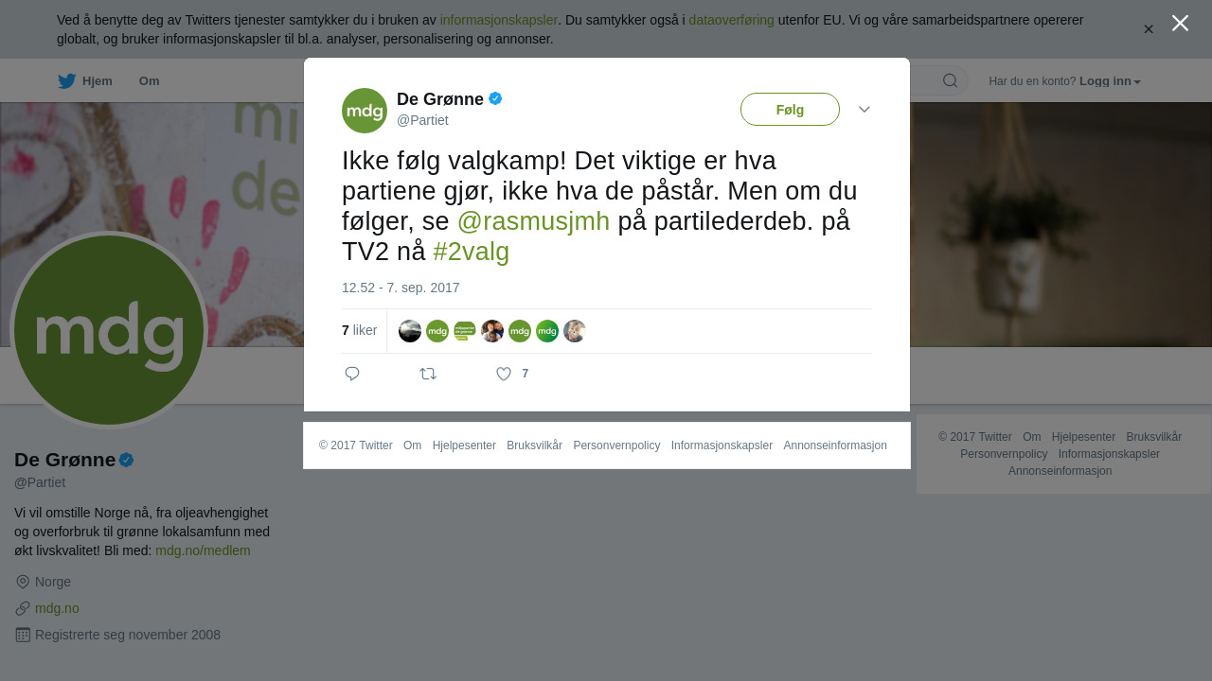Viewport: 1212px width, 681px height.
Task: Like the tweet with the heart icon
Action: (504, 374)
